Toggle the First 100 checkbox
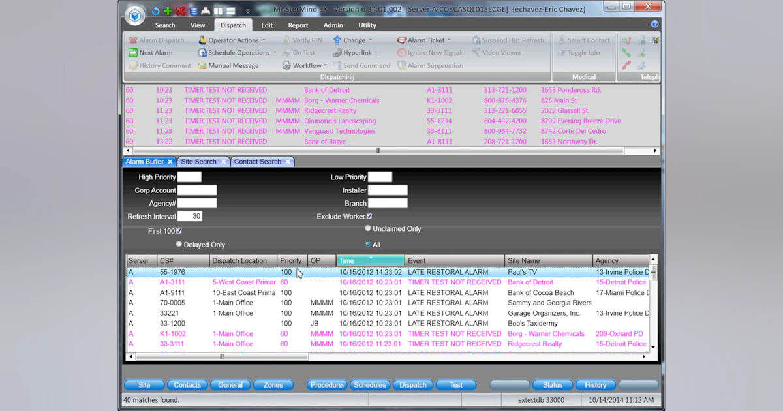The width and height of the screenshot is (783, 411). tap(180, 230)
